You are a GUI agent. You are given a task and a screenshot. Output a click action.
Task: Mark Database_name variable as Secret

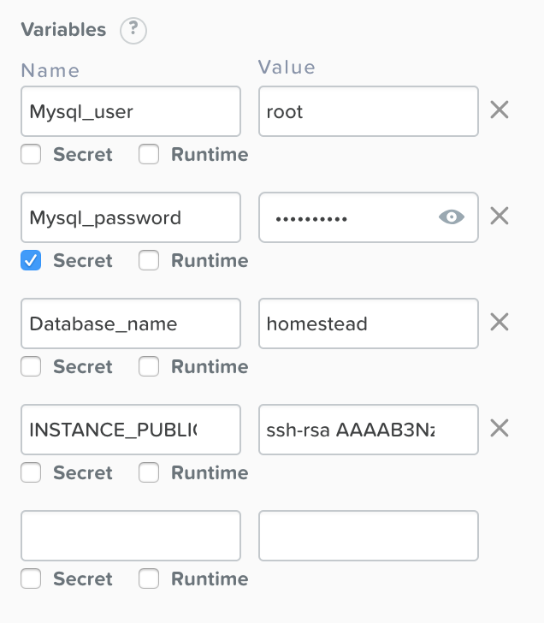click(31, 366)
